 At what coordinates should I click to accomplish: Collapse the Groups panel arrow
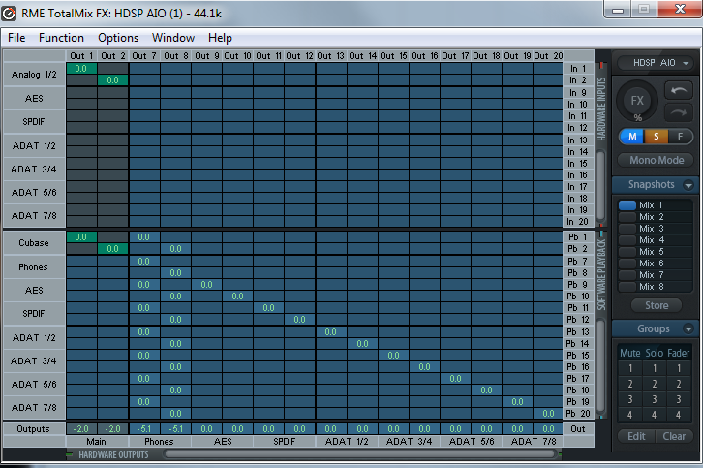coord(688,329)
